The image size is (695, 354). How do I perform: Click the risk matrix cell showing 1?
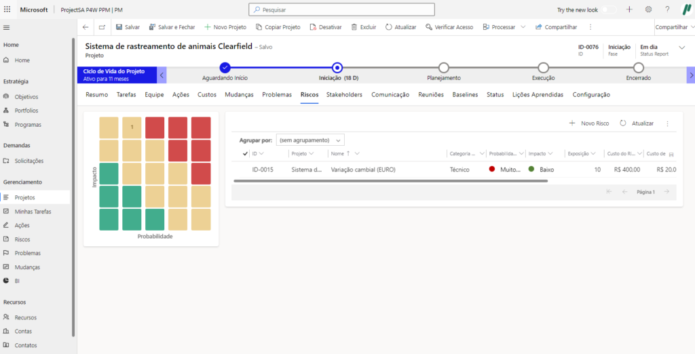point(132,127)
